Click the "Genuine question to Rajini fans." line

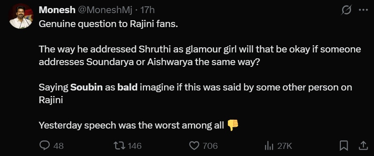pyautogui.click(x=108, y=24)
